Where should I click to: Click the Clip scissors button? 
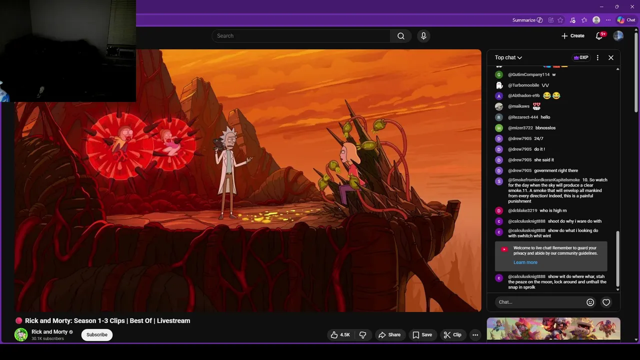click(452, 335)
